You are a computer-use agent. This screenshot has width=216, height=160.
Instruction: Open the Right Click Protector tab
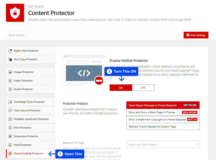(x=30, y=51)
